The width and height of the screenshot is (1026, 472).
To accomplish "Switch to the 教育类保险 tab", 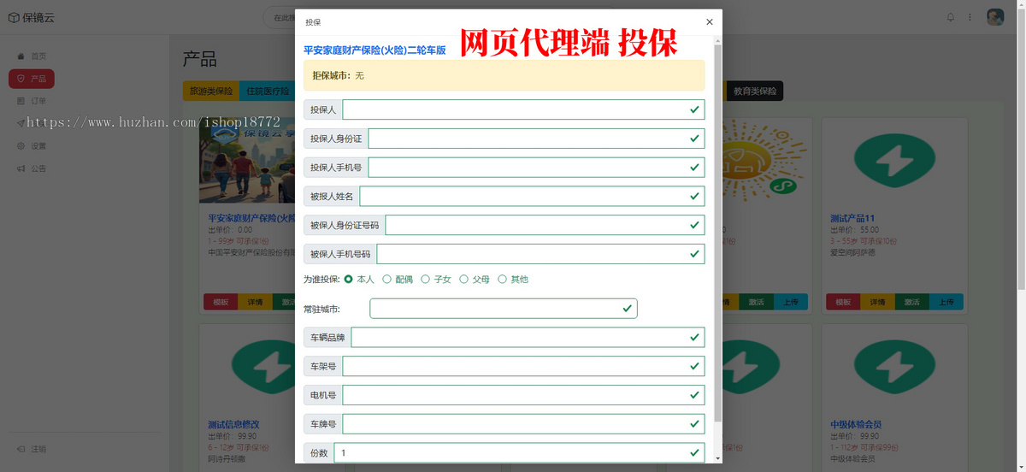I will [x=754, y=91].
